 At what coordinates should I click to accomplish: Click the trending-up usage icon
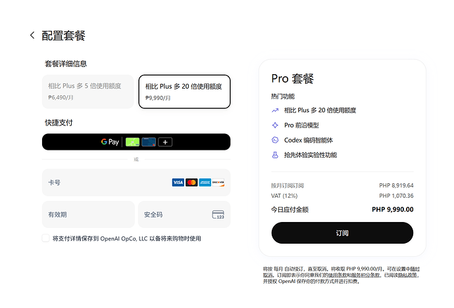(x=275, y=110)
